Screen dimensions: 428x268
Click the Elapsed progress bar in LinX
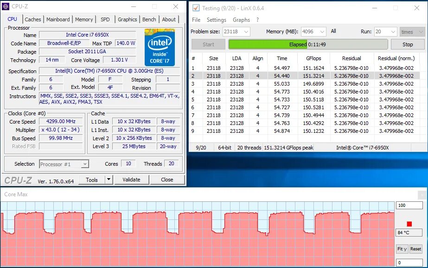click(x=308, y=44)
